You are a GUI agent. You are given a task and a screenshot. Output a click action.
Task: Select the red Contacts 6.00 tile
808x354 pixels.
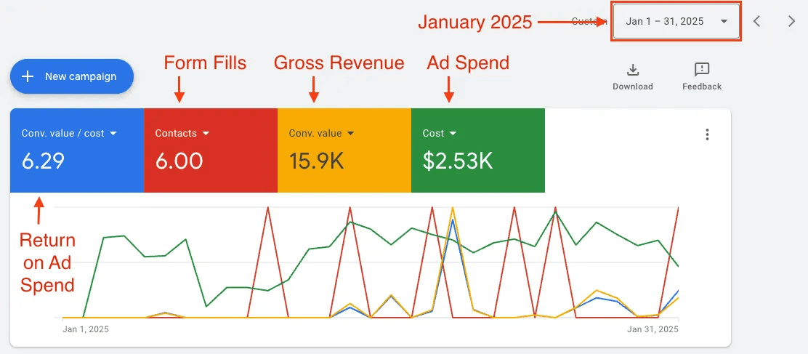(211, 150)
